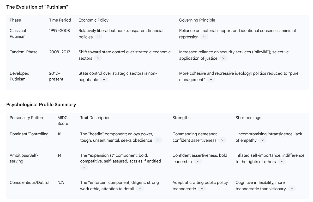Open chevron next to 'strategic economic sectors'
This screenshot has height=202, width=313.
click(x=98, y=58)
